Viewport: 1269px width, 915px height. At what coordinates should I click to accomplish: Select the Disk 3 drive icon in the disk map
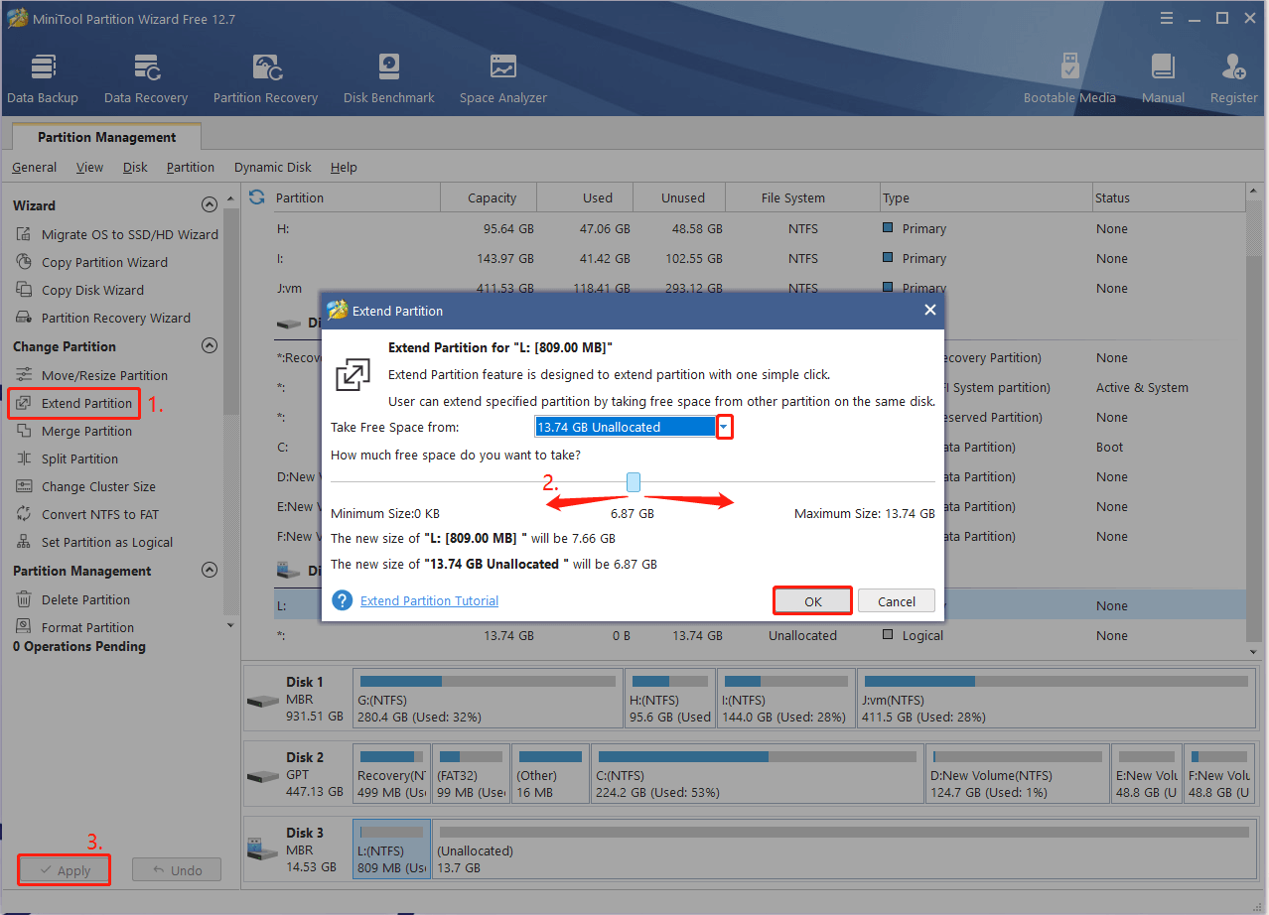(x=263, y=850)
